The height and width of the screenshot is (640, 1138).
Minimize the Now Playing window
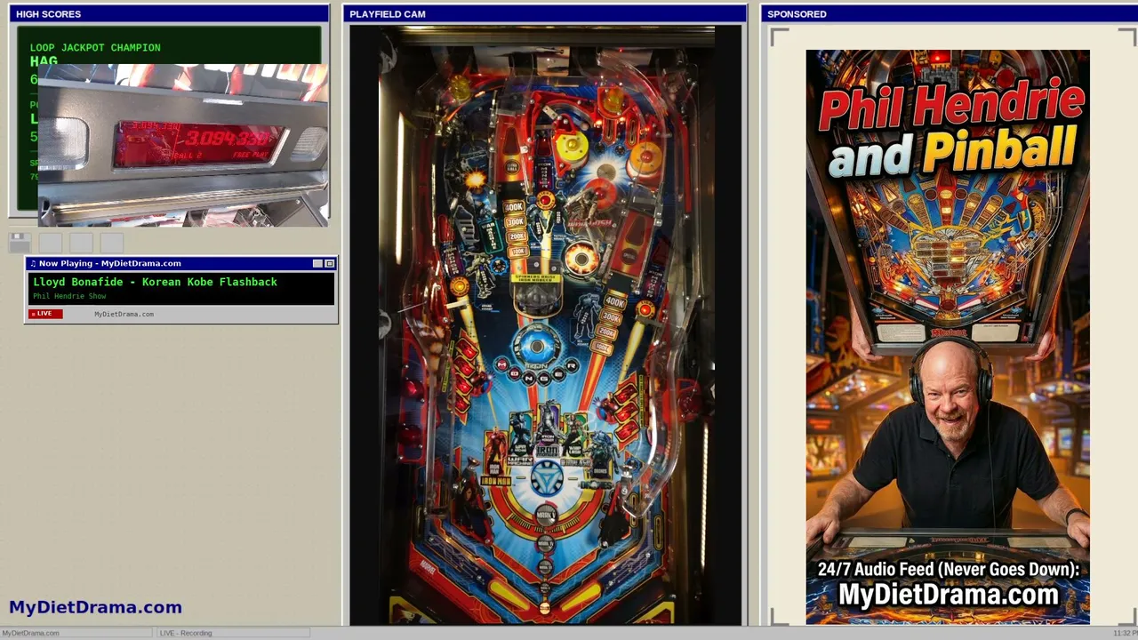point(317,263)
